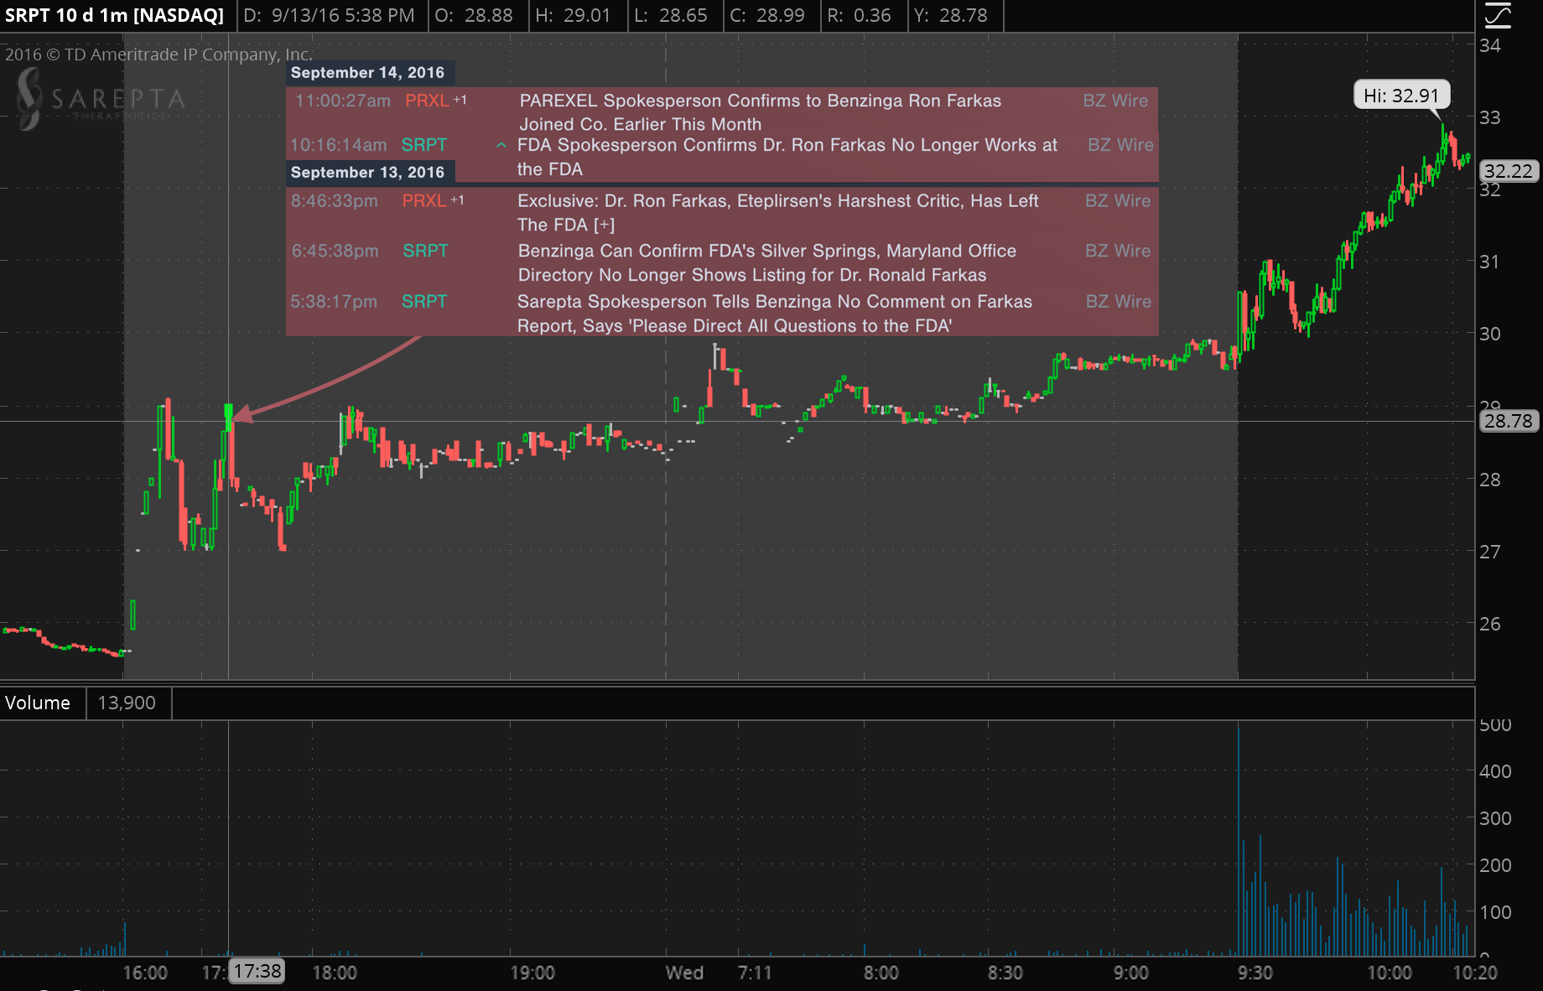The image size is (1543, 991).
Task: Open the Exclusive: Dr. Ron Farkas Has Left headline
Action: tap(778, 213)
